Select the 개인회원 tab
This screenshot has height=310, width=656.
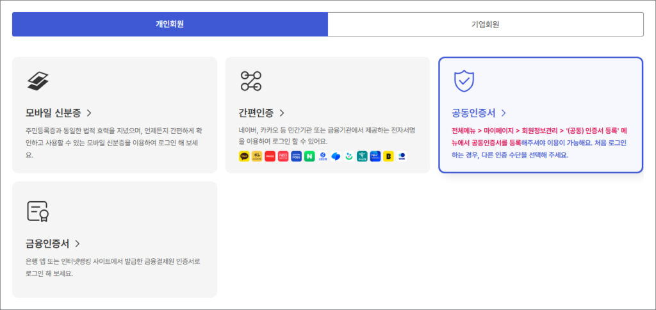(x=170, y=24)
